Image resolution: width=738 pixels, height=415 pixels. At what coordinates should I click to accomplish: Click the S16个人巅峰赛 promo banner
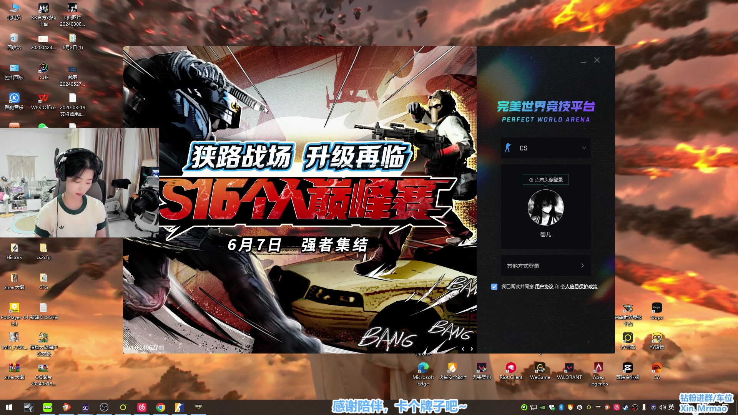(300, 200)
